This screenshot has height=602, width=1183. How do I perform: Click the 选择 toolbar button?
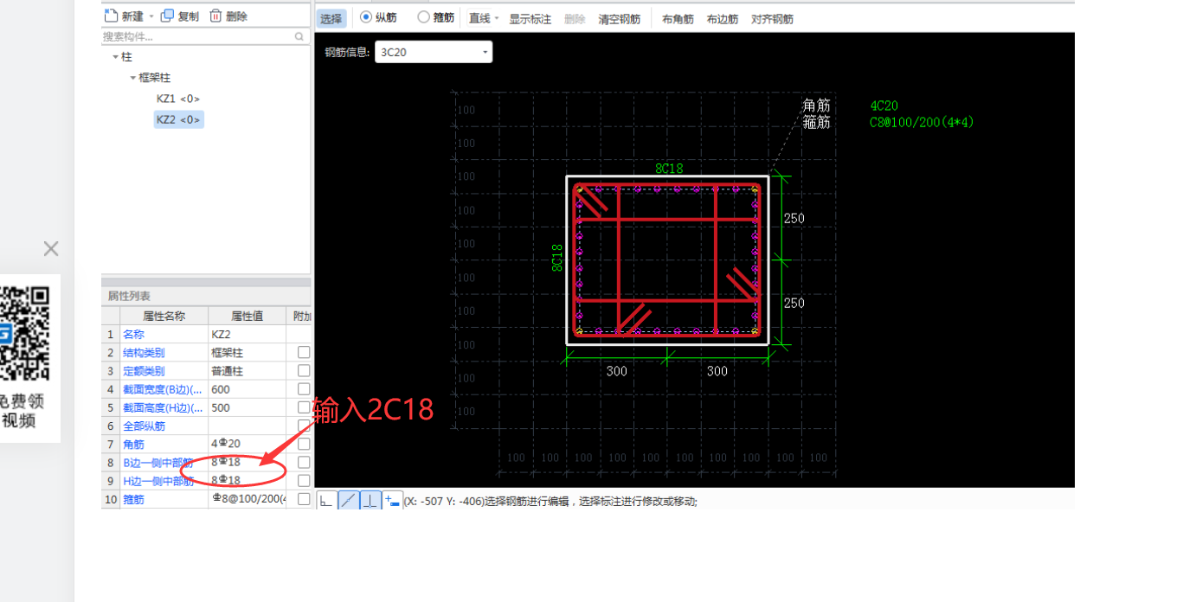click(331, 18)
